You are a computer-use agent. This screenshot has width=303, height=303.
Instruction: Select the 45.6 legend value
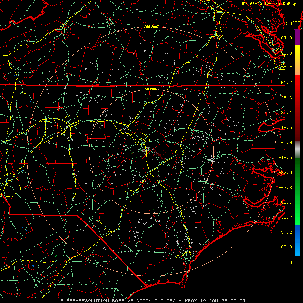pyautogui.click(x=287, y=98)
